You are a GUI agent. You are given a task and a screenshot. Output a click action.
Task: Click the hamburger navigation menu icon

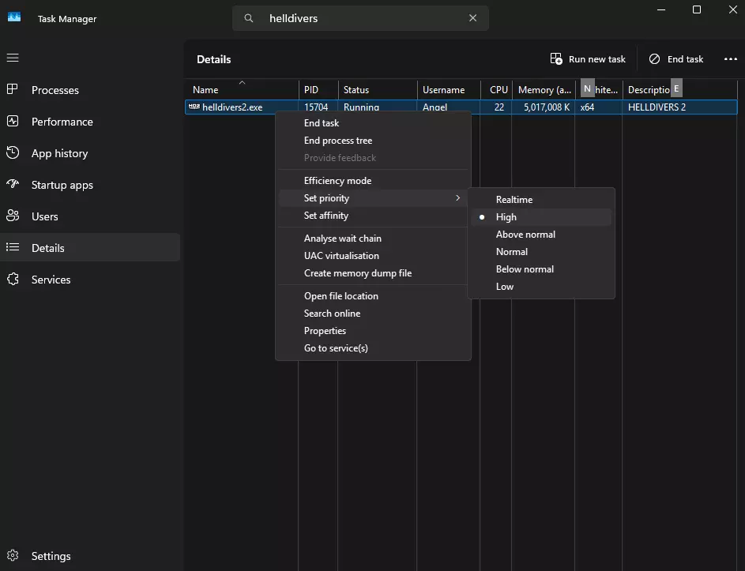(x=13, y=58)
